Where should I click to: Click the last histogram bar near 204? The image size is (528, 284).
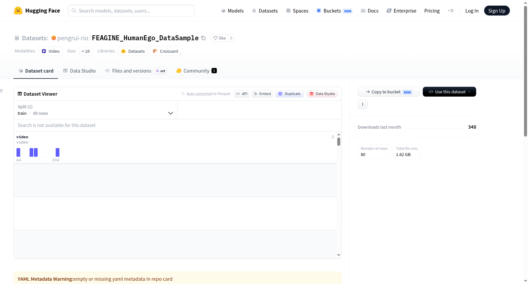click(x=57, y=152)
